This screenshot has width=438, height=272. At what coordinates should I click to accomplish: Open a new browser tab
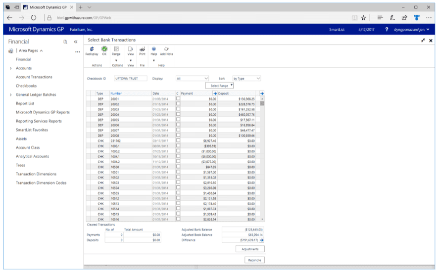(81, 7)
